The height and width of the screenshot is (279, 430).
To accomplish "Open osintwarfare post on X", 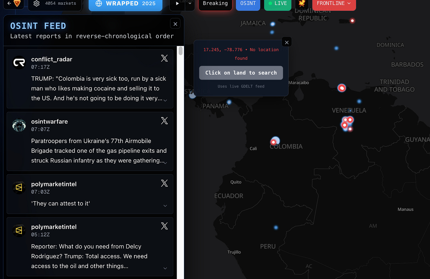I will coord(164,121).
